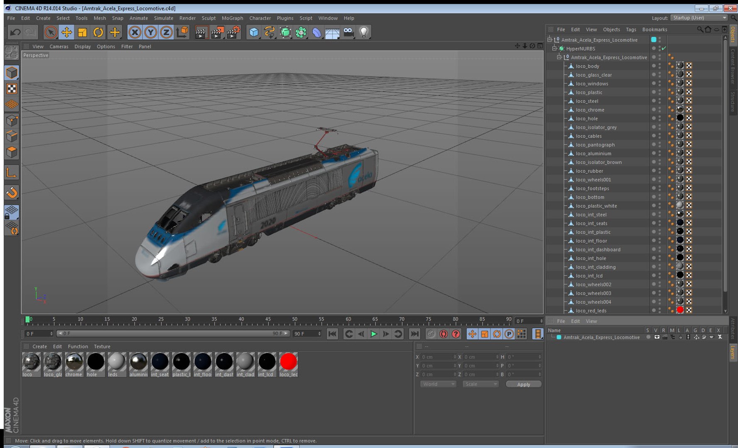Open Material Manager Texture menu
Screen dimensions: 738x448
coord(102,346)
